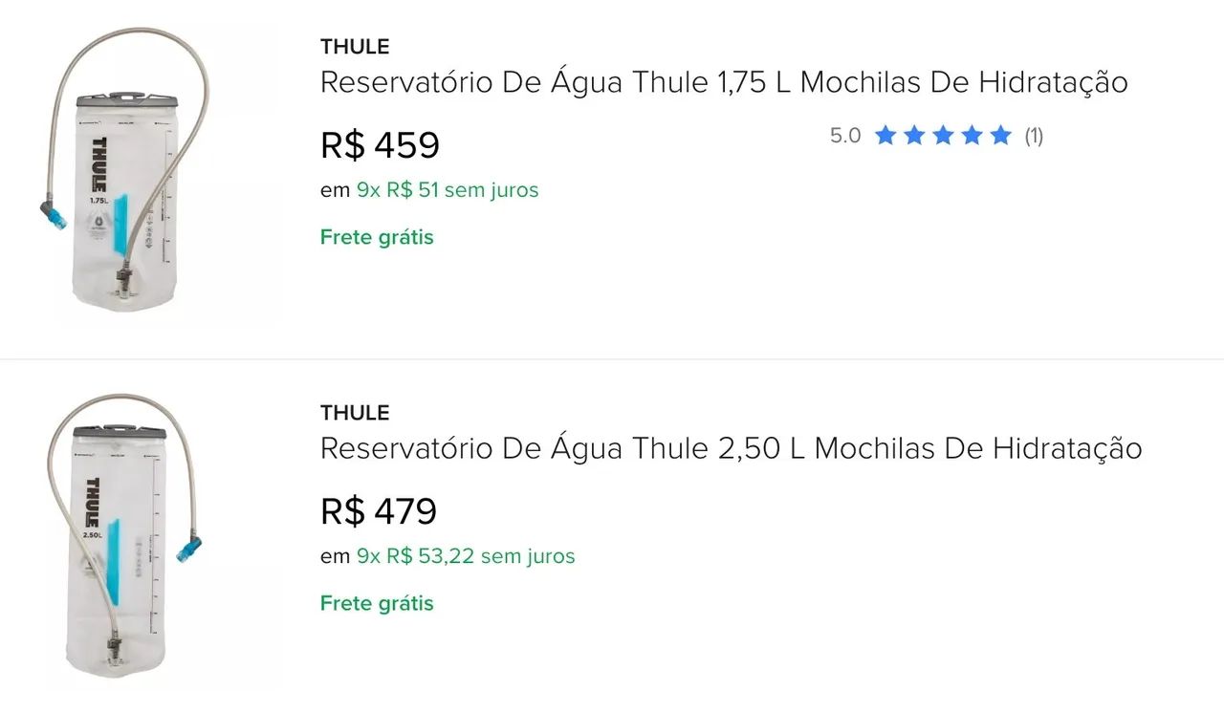This screenshot has width=1224, height=712.
Task: Open the Reservatório De Água Thule 2,50 L listing
Action: [731, 448]
